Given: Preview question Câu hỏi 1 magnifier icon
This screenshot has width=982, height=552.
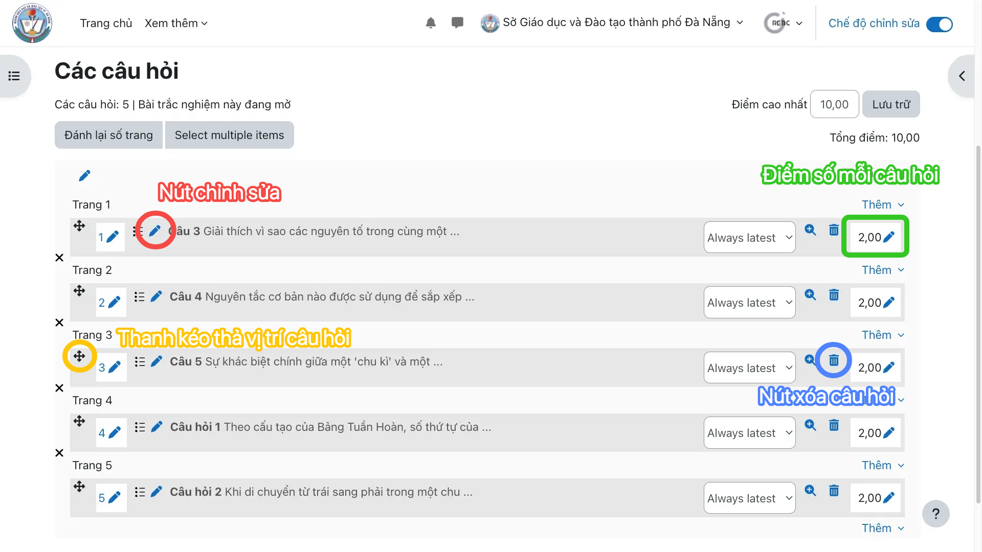Looking at the screenshot, I should click(810, 425).
